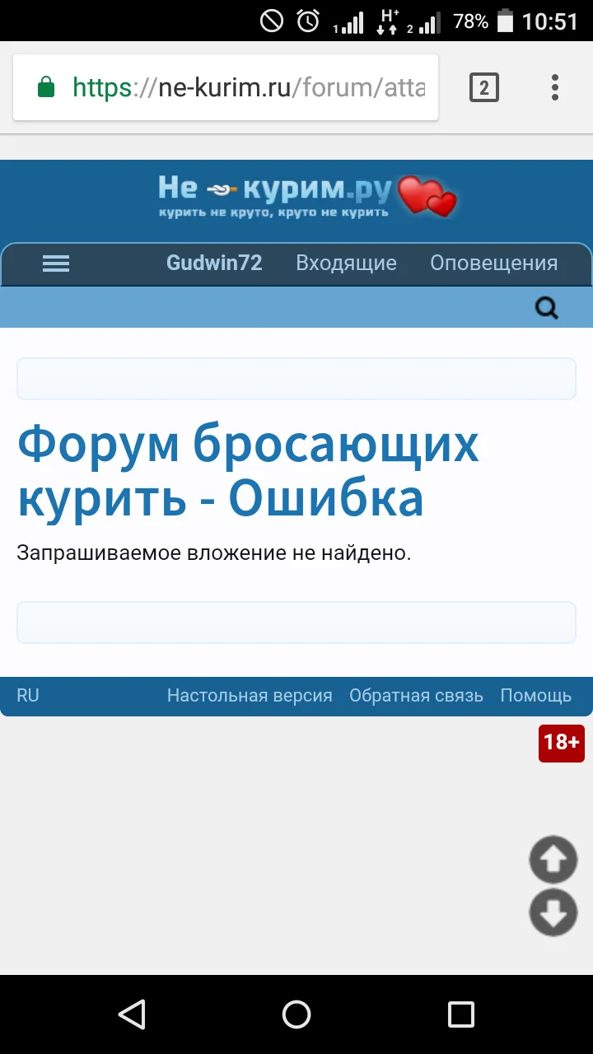Screen dimensions: 593x1054
Task: Open the Помощь help link
Action: [536, 696]
